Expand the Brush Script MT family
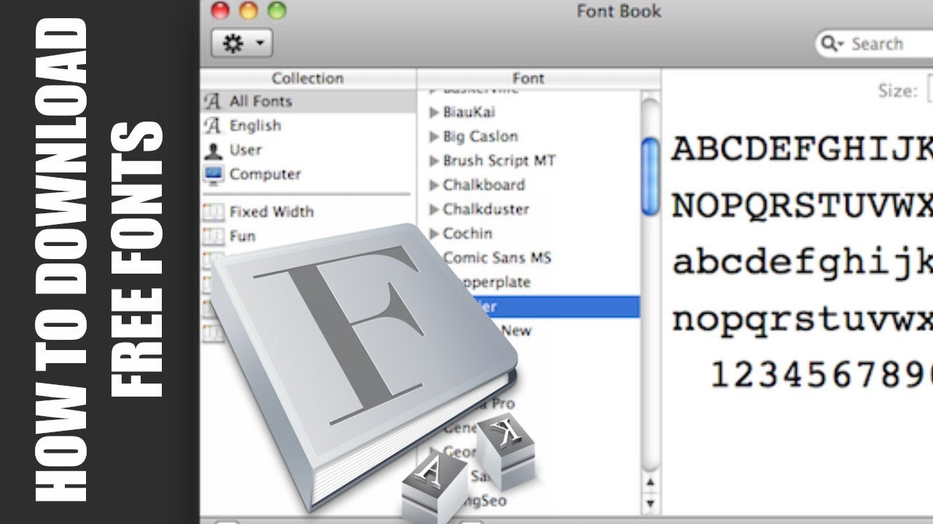Viewport: 933px width, 524px height. pos(434,161)
